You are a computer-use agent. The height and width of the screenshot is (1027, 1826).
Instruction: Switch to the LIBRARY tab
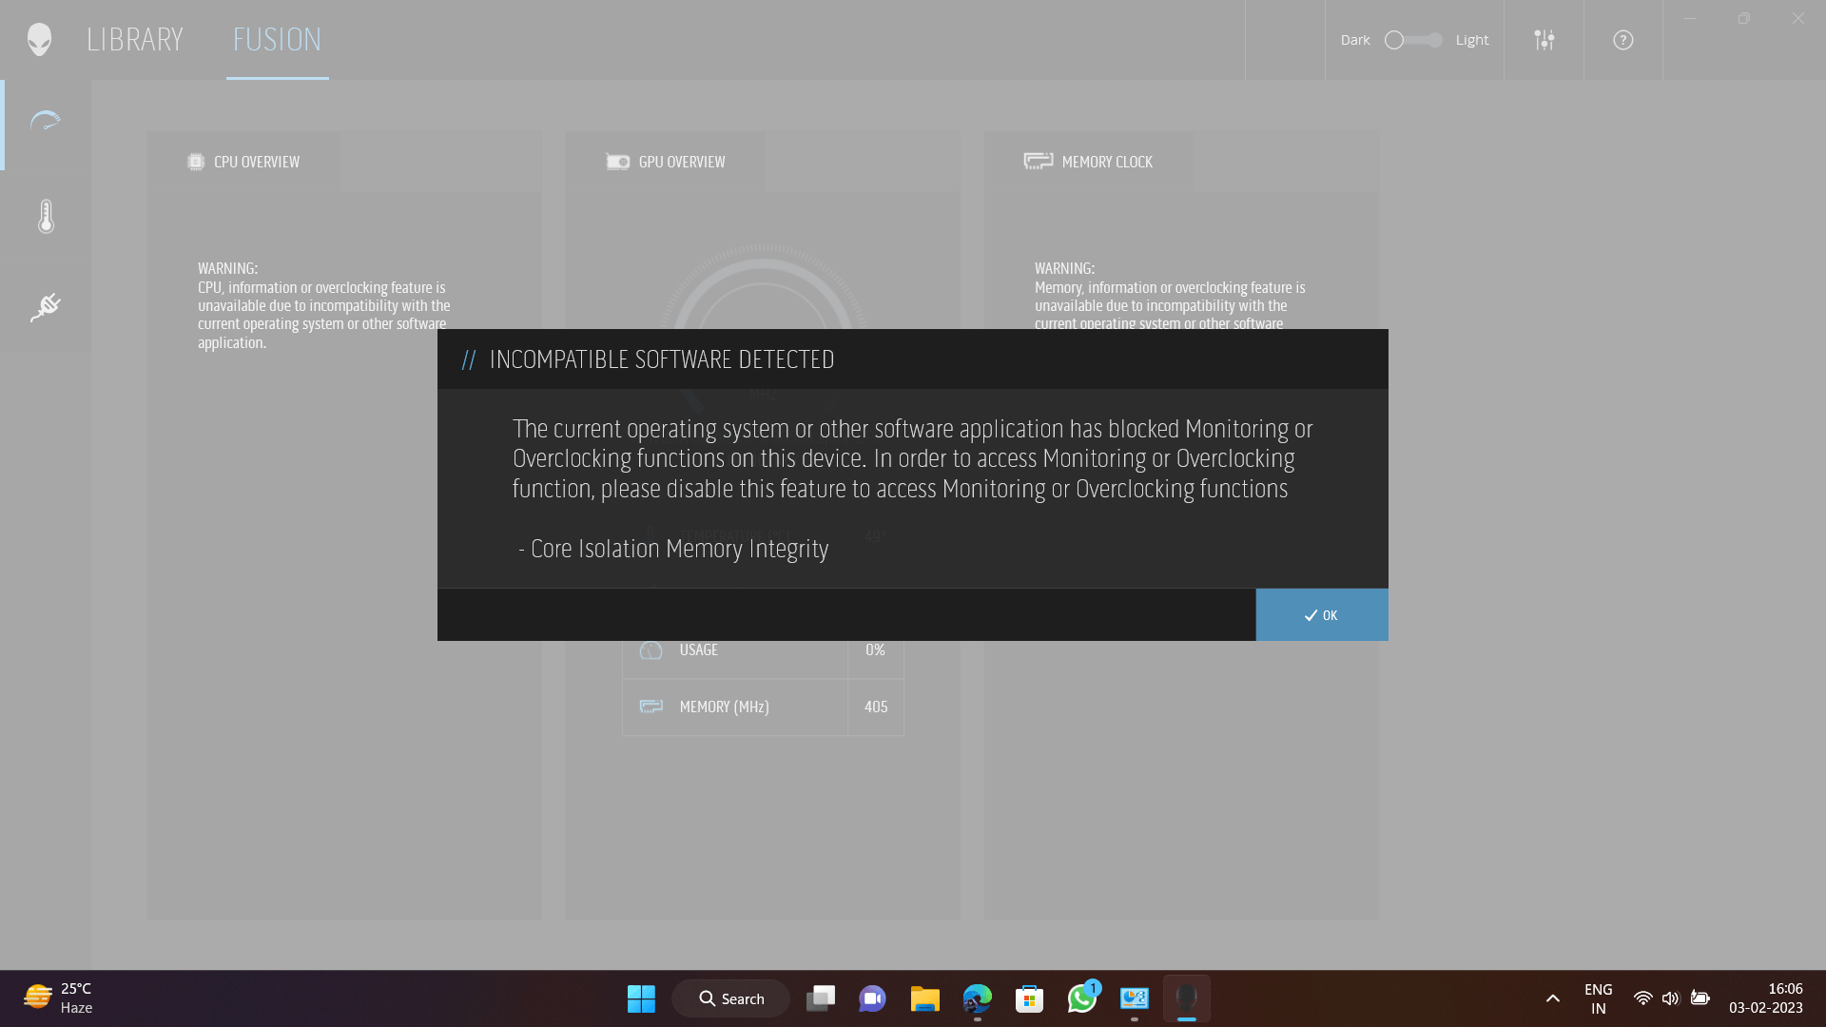click(135, 40)
